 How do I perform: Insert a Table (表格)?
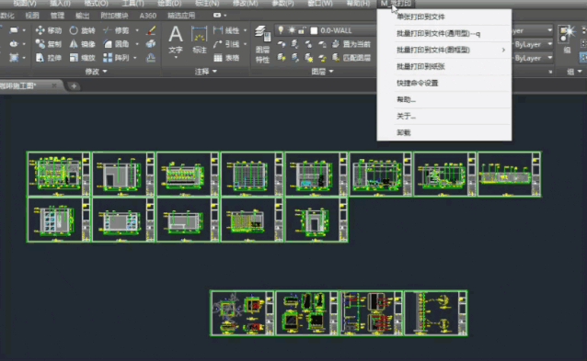point(226,58)
